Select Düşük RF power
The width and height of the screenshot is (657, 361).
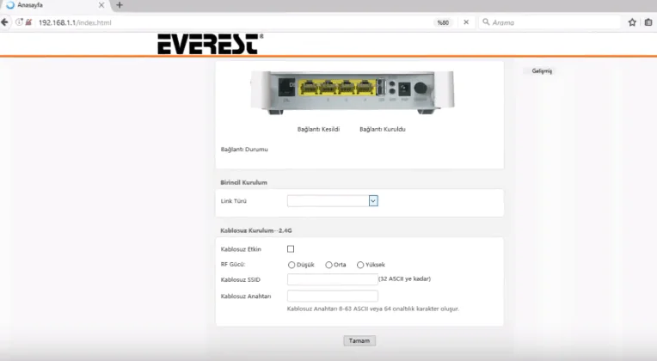tap(292, 265)
